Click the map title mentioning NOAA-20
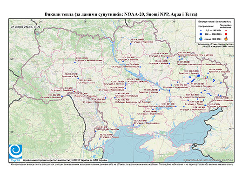The image size is (242, 171). pyautogui.click(x=121, y=14)
